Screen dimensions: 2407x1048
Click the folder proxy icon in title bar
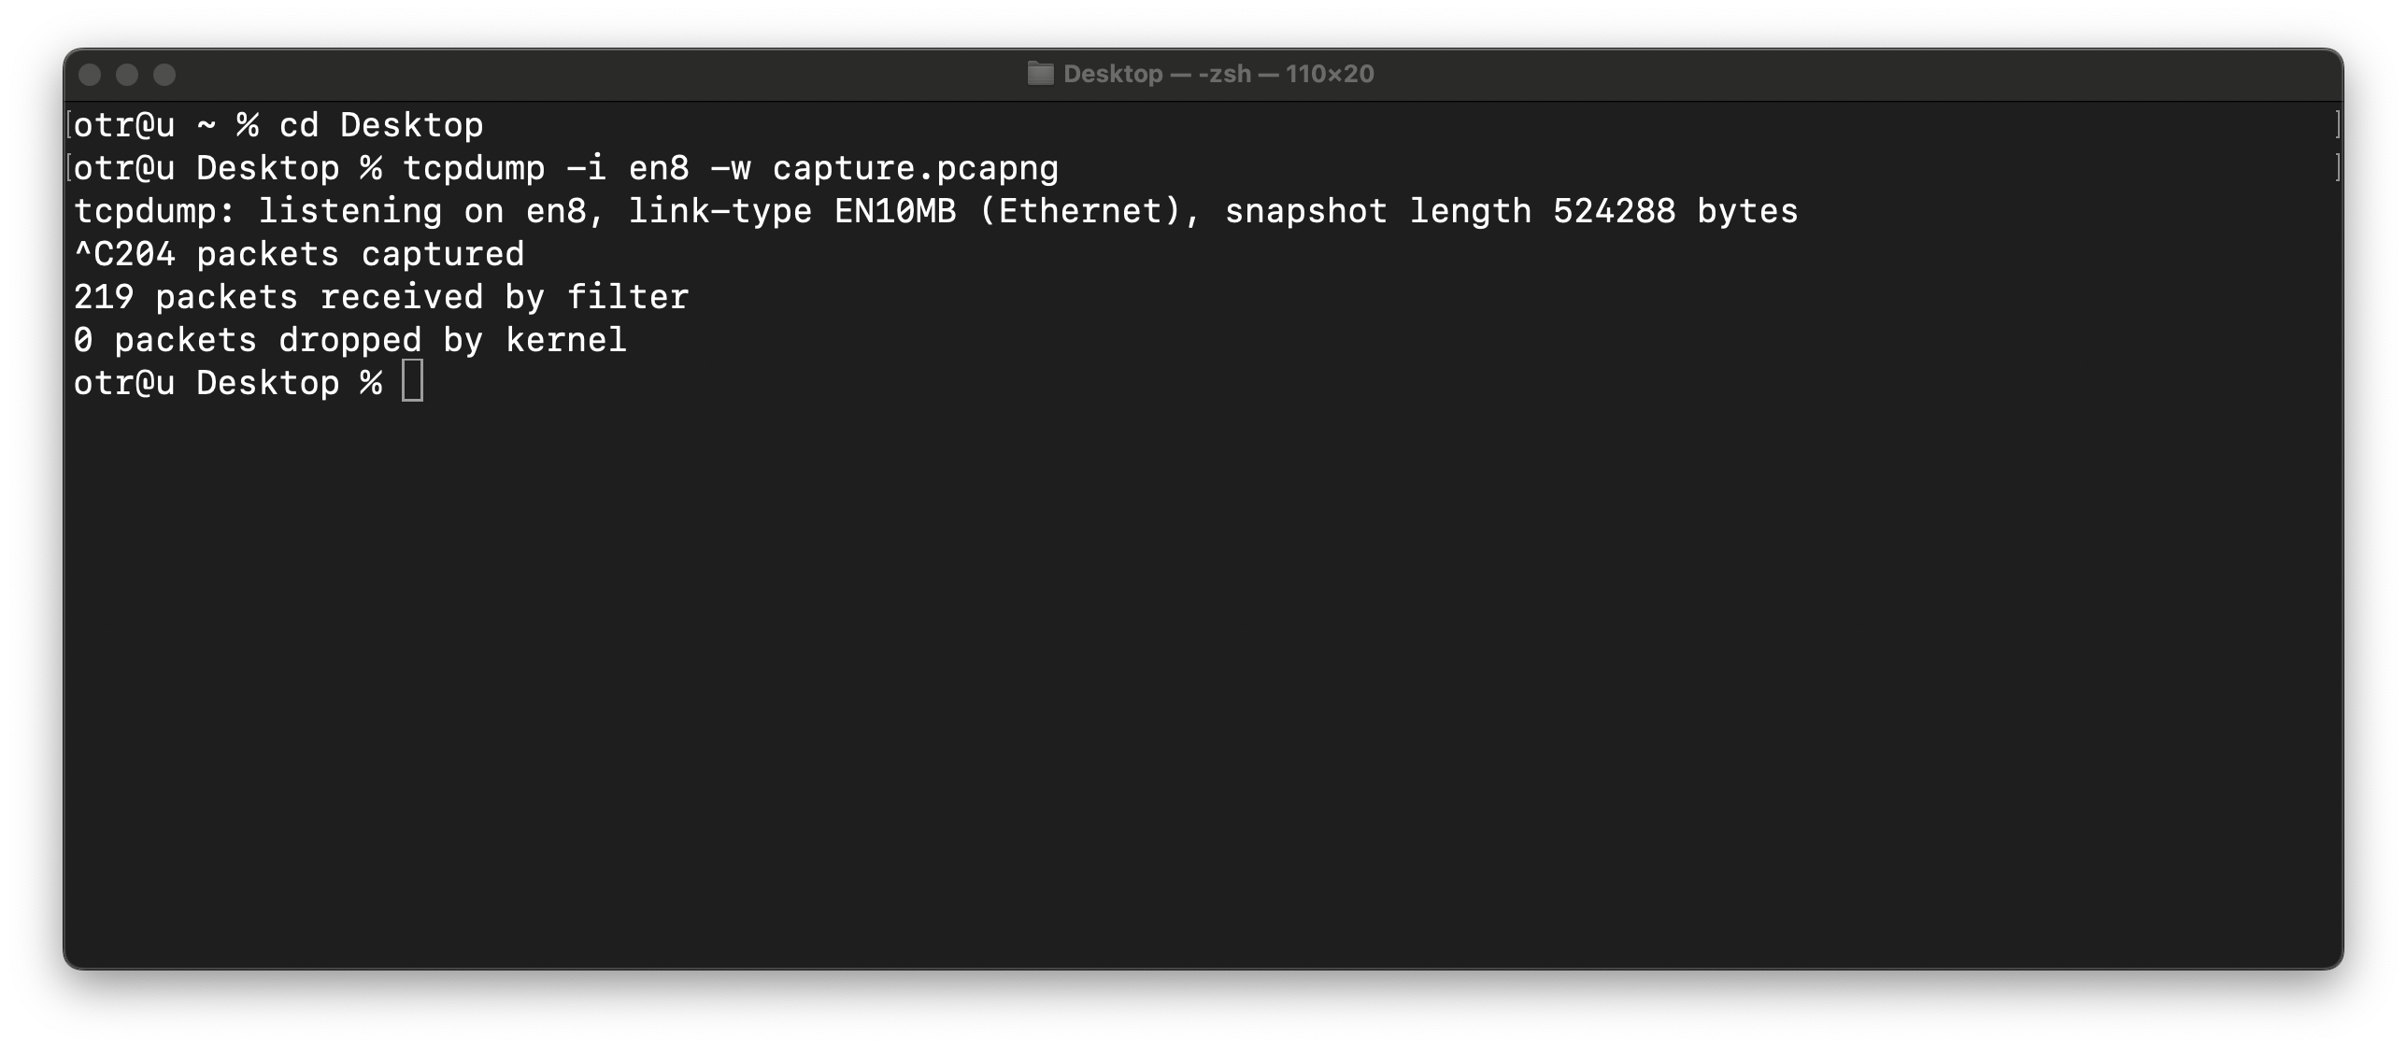(x=1040, y=74)
